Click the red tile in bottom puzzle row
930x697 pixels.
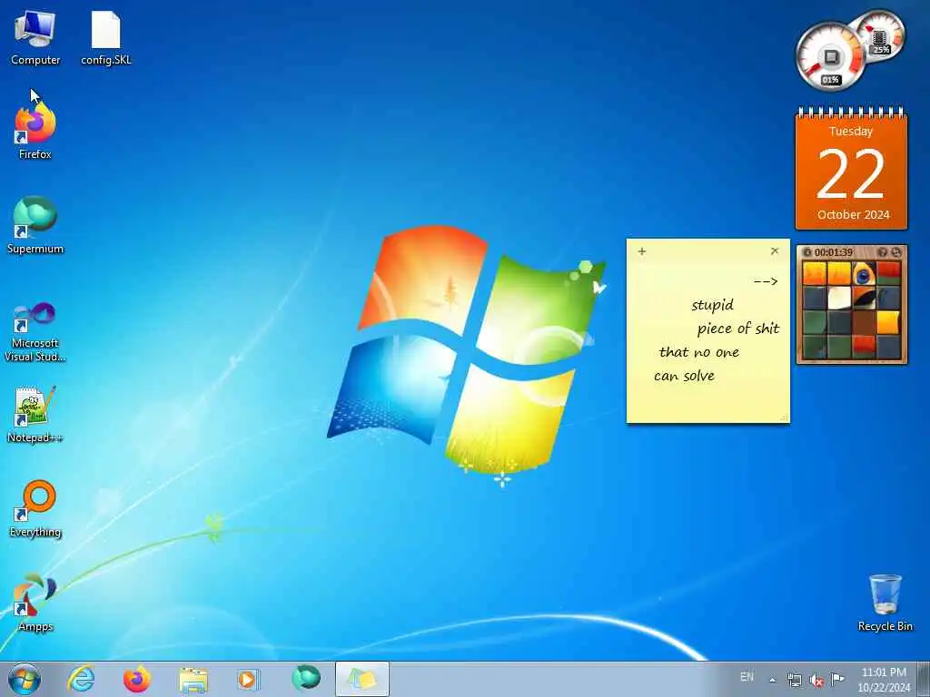pos(864,348)
